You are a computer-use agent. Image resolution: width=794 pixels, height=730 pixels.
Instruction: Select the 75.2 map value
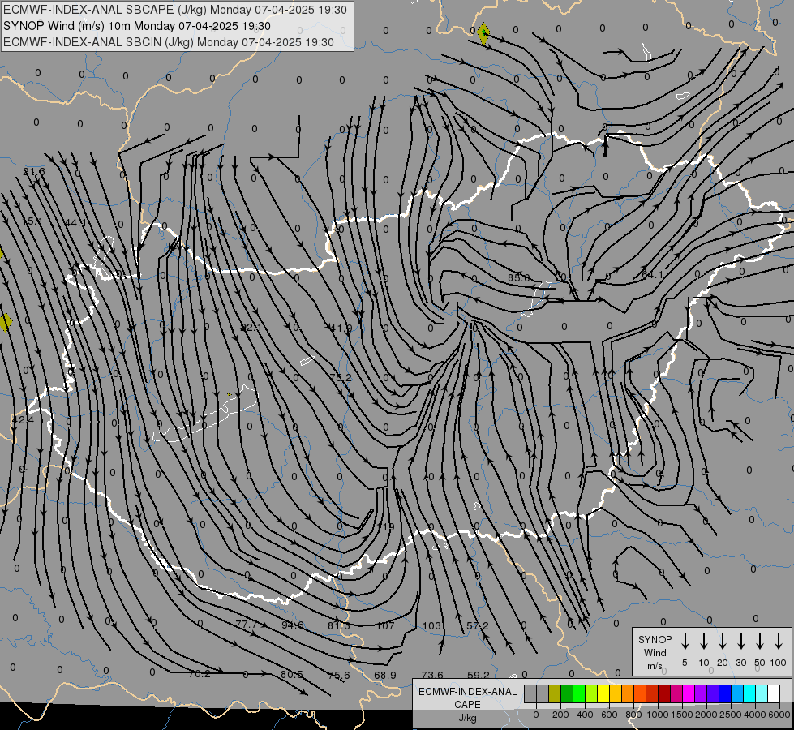(x=341, y=377)
